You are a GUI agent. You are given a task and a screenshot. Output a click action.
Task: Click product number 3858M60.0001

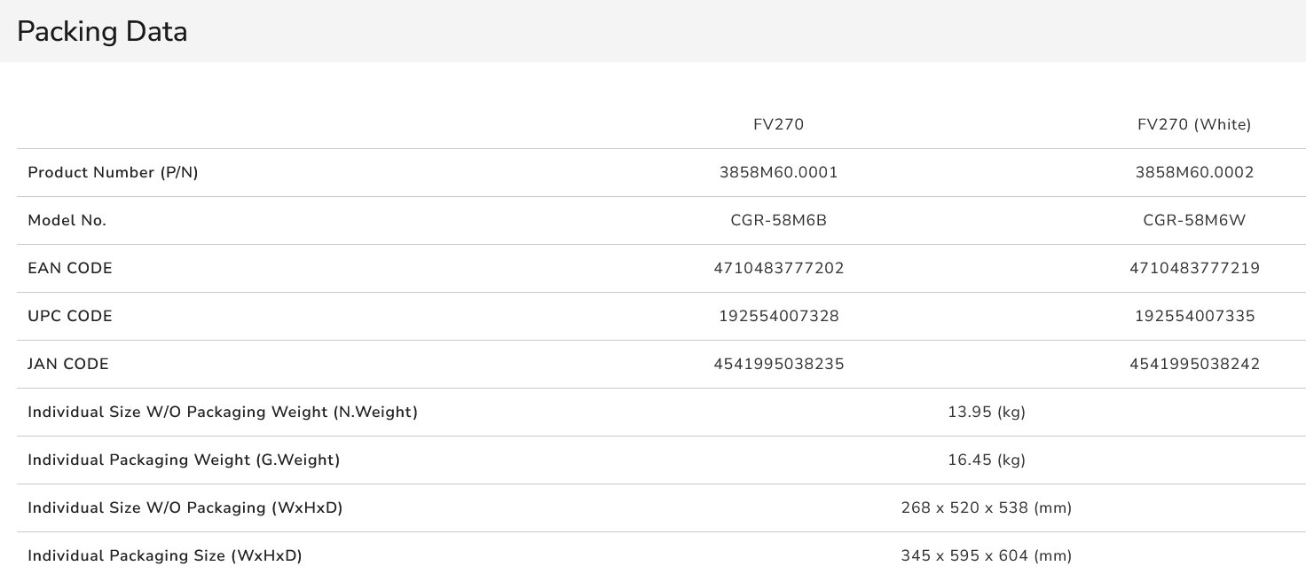pos(778,173)
